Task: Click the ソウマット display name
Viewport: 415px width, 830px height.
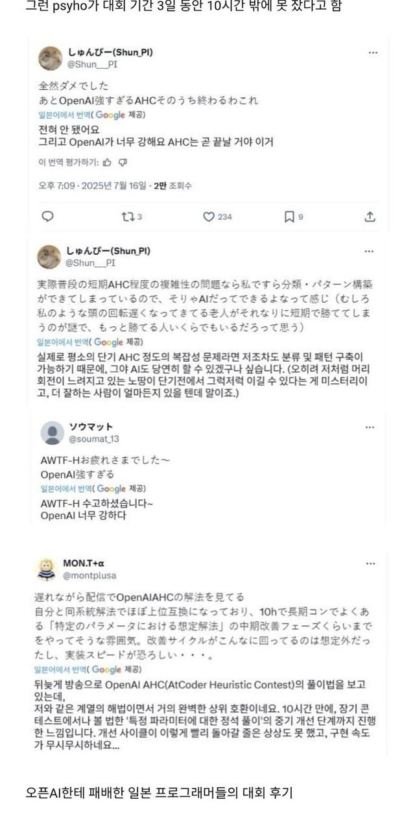Action: [x=91, y=427]
